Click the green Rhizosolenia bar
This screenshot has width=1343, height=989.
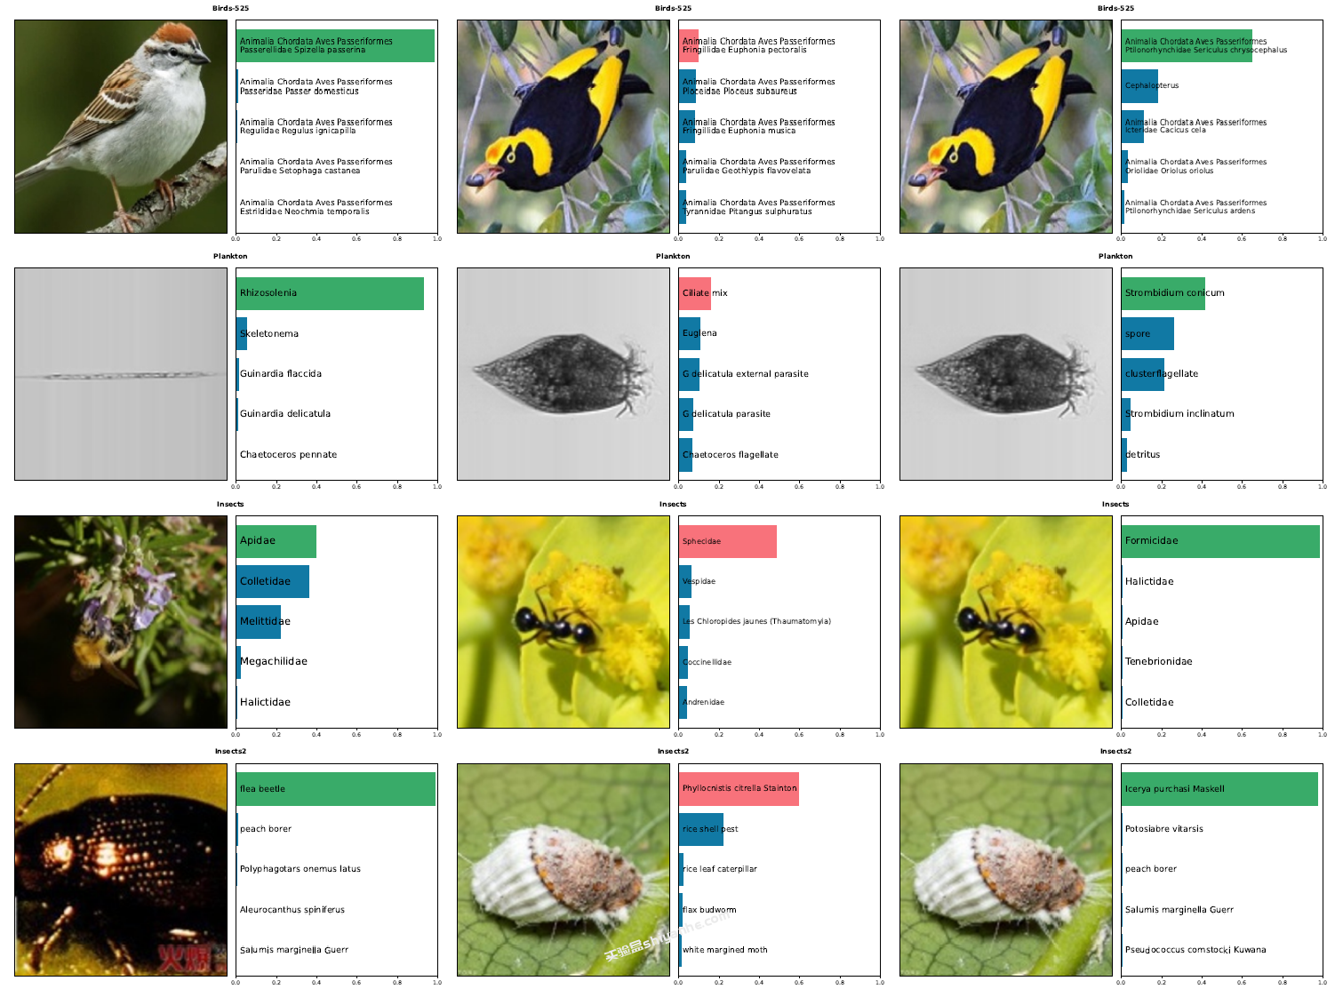click(x=330, y=293)
